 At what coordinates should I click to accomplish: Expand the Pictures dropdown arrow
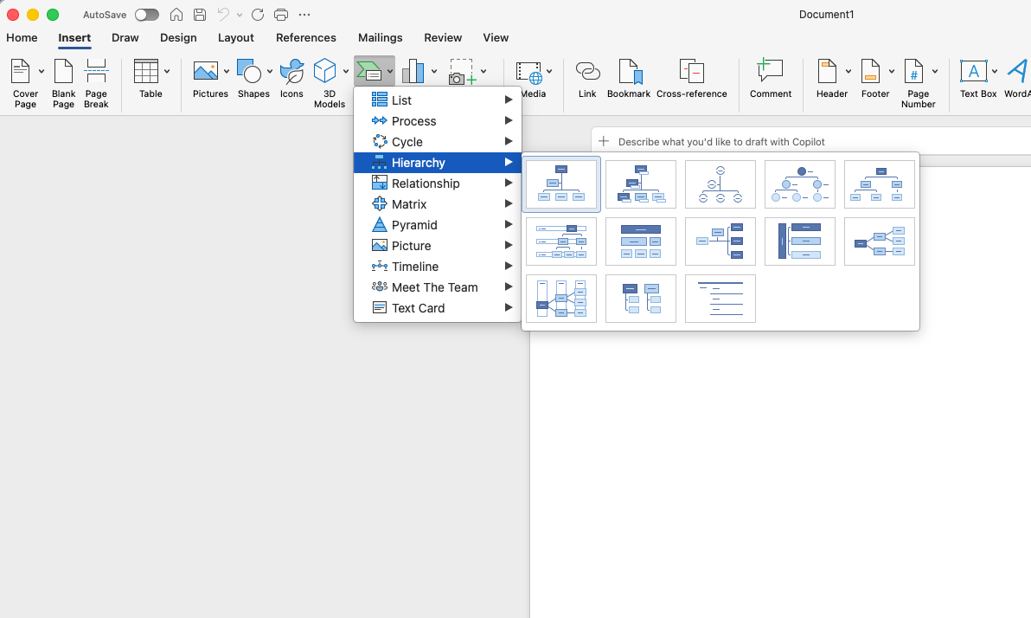227,71
